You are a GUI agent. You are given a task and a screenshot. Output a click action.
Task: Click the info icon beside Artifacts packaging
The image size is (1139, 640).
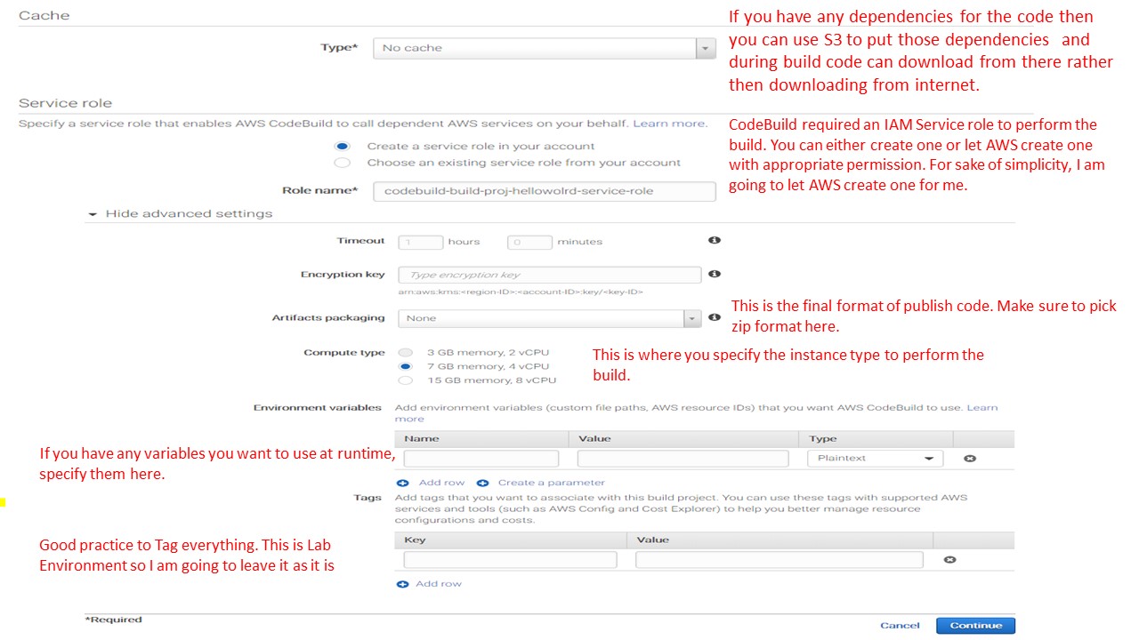point(714,317)
